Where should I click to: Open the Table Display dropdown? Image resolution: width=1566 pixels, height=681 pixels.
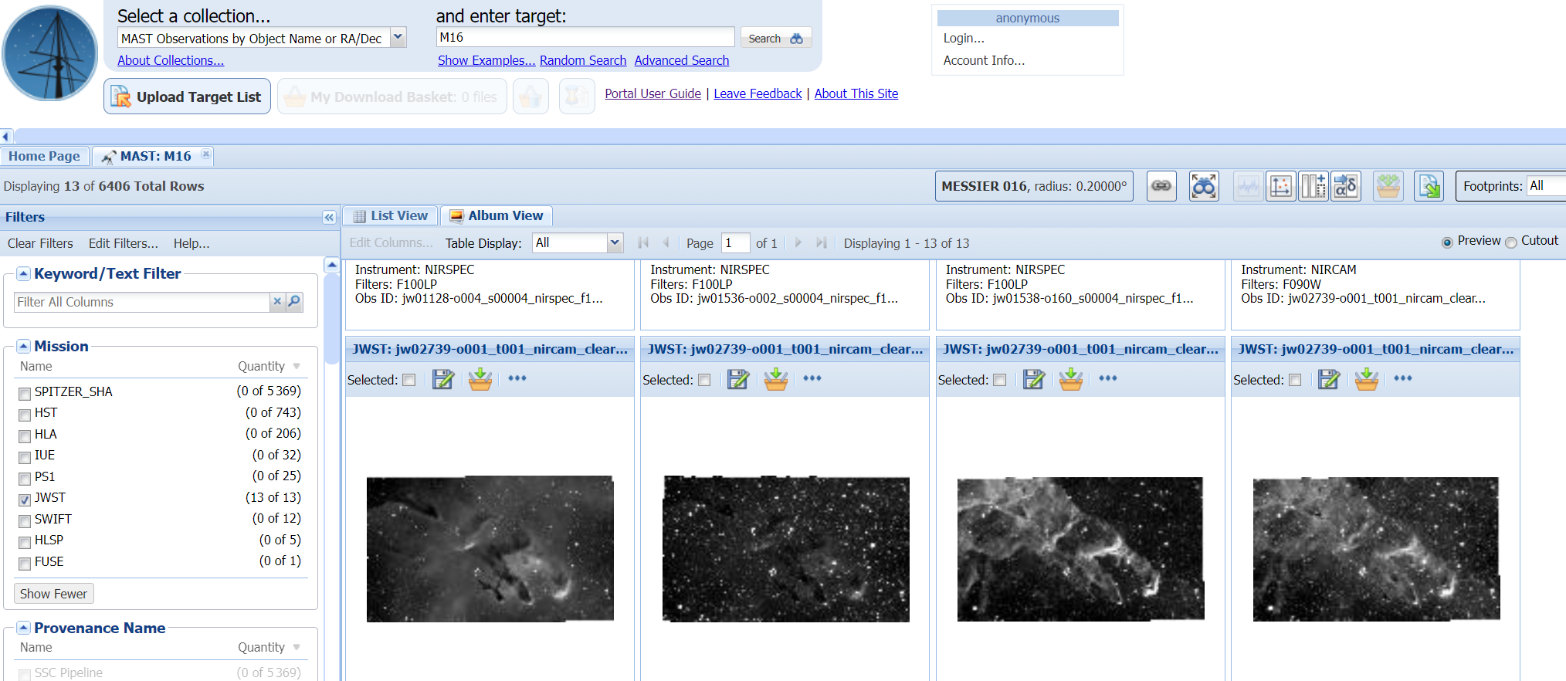[615, 243]
